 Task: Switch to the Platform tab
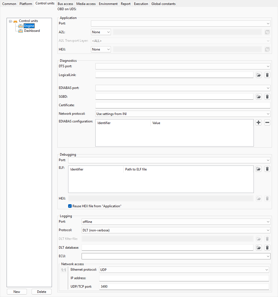(26, 4)
